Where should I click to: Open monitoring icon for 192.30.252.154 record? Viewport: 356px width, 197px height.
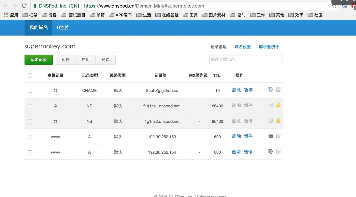[271, 152]
